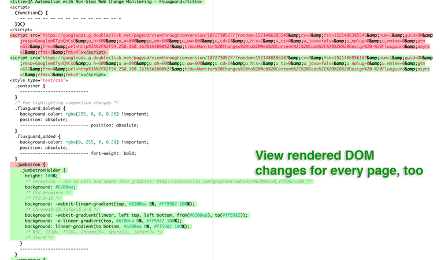The image size is (448, 260).
Task: Select the '(function() {' line
Action: (31, 13)
